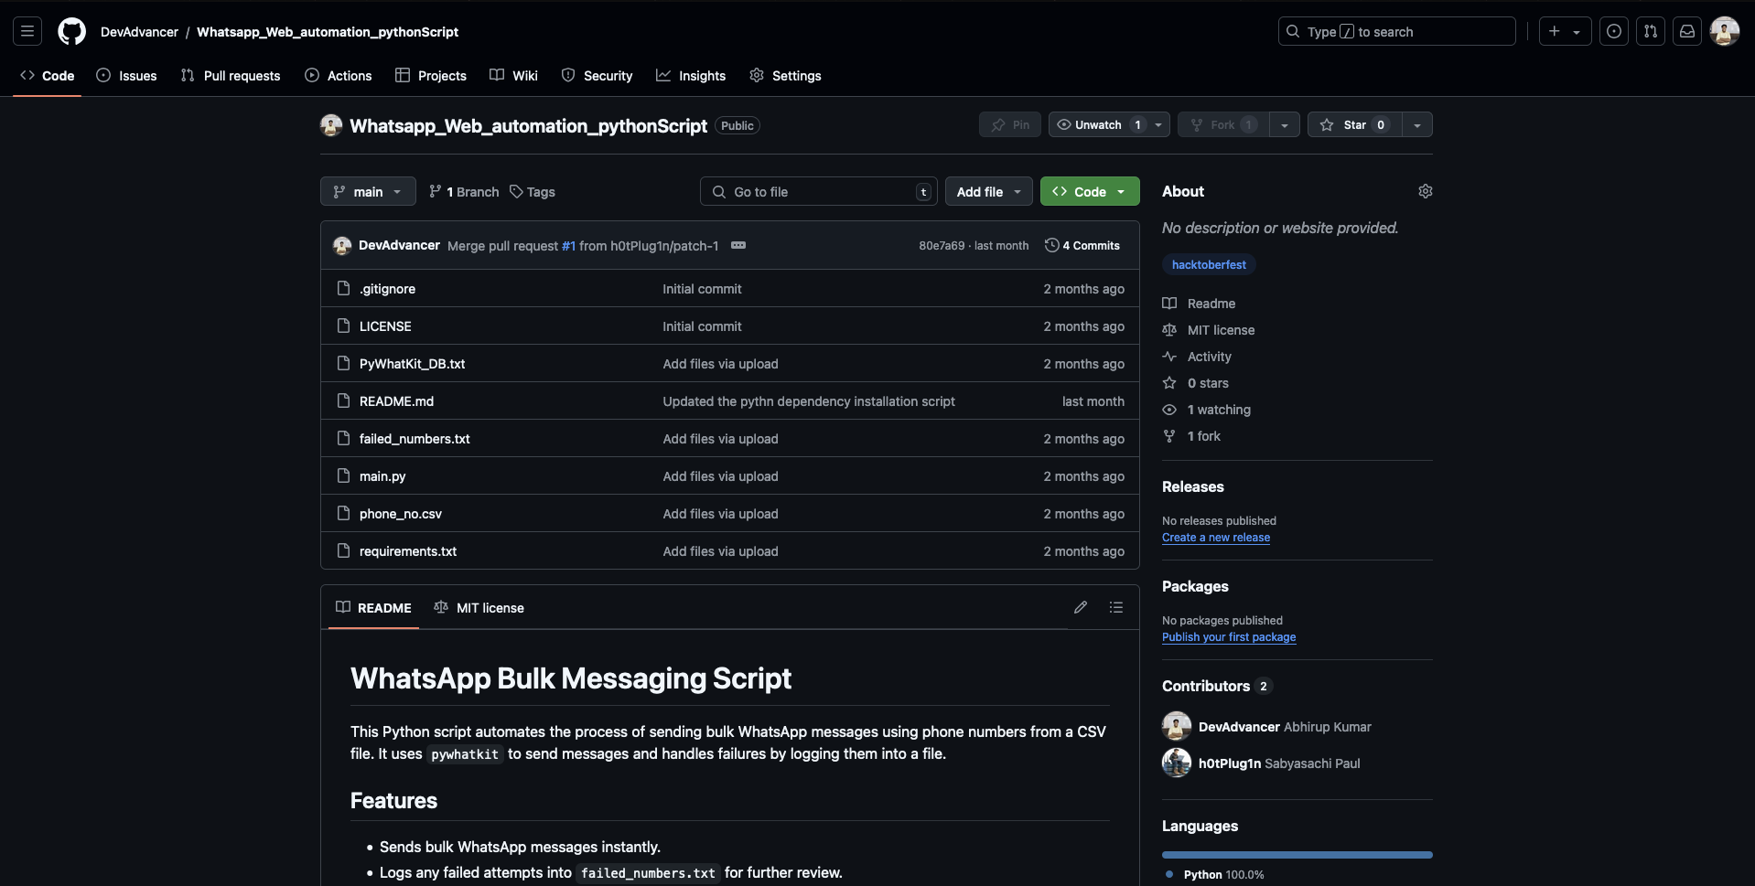Open the Security tab

pos(597,75)
